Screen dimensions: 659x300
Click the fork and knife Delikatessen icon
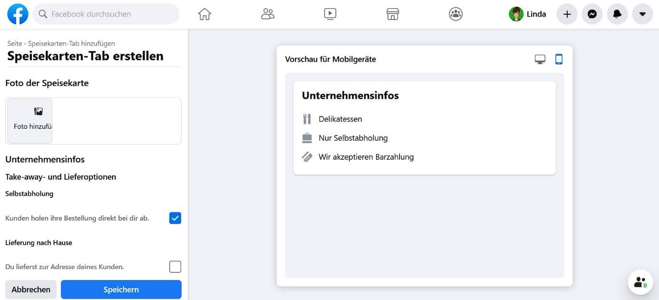307,119
